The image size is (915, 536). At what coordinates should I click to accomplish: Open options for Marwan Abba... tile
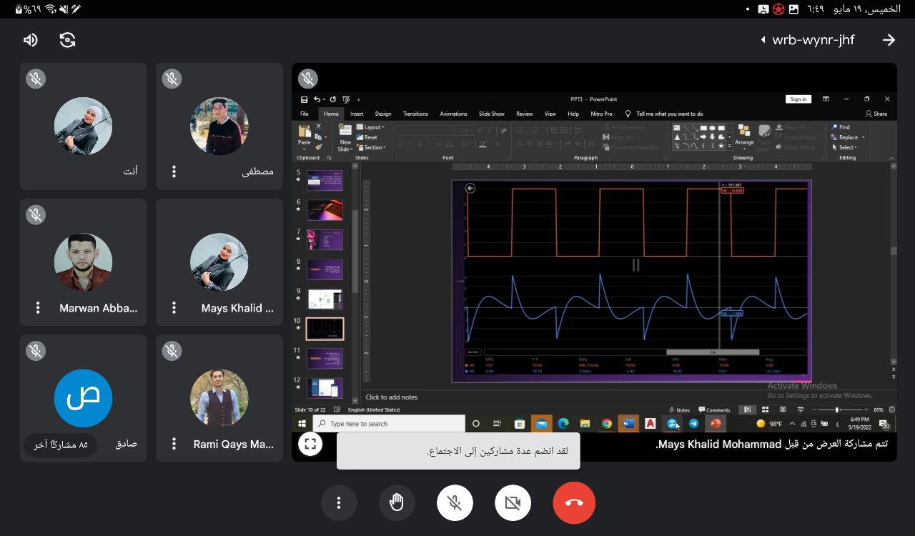pos(38,307)
